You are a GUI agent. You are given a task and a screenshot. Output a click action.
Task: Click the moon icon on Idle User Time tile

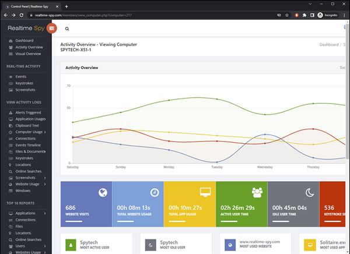(310, 192)
